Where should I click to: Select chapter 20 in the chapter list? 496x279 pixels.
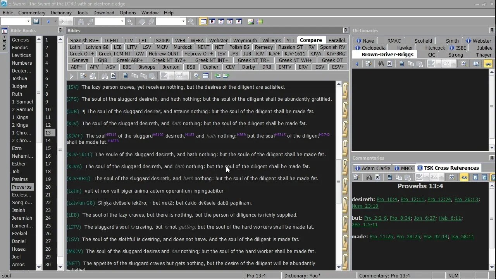(x=48, y=187)
